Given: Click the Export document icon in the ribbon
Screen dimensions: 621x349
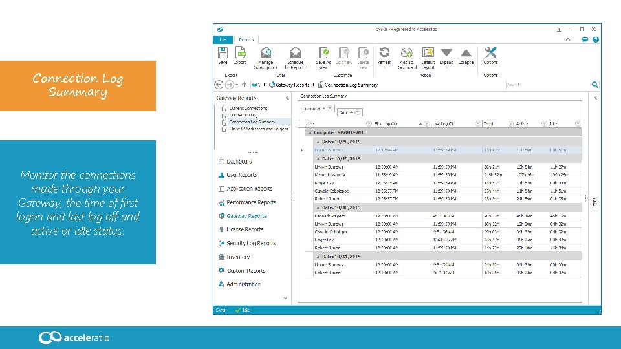Looking at the screenshot, I should tap(240, 52).
